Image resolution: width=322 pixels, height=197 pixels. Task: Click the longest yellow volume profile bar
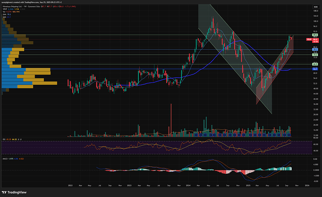tap(47, 83)
